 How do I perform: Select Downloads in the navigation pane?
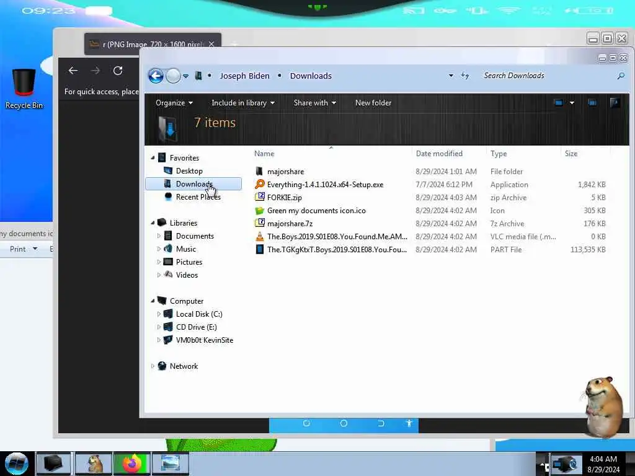(x=193, y=183)
